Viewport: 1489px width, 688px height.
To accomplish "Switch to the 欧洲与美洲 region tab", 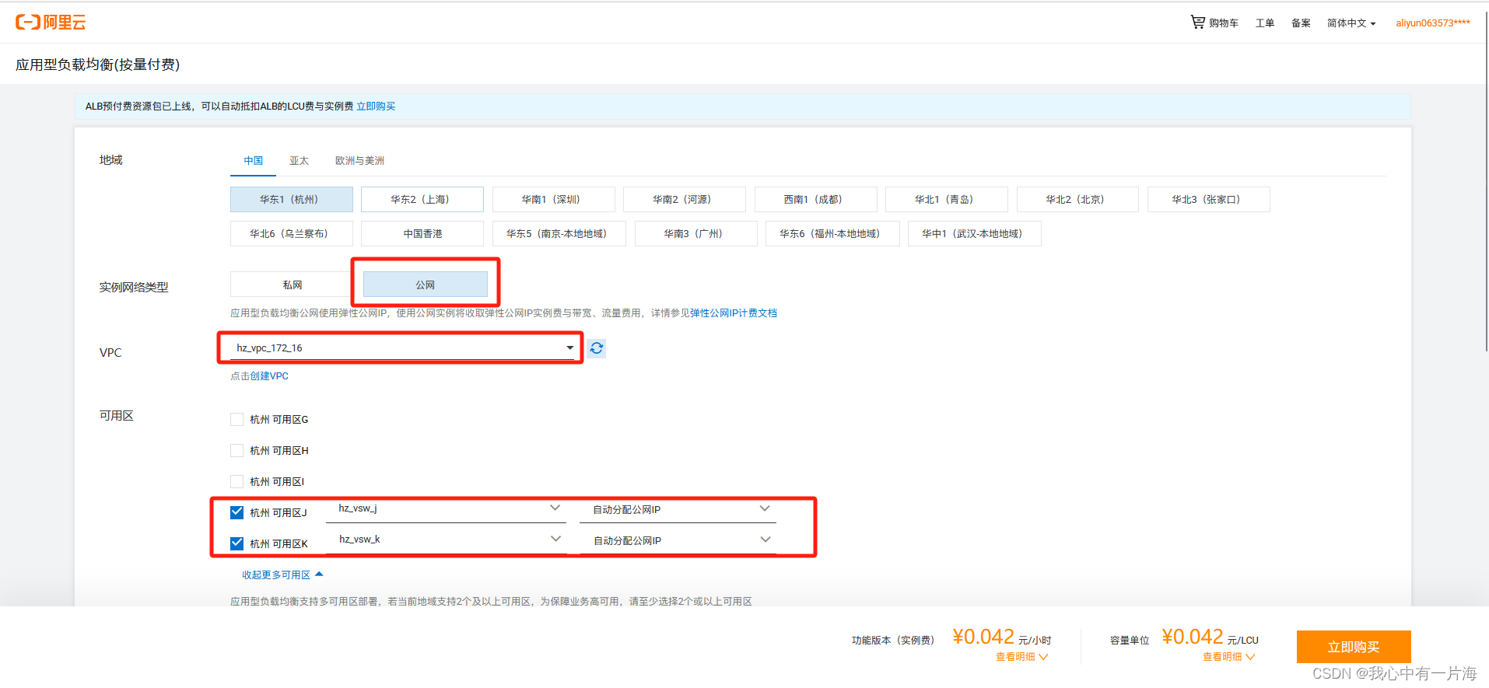I will click(359, 161).
